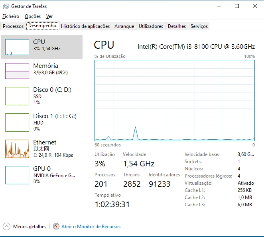Viewport: 264px width, 237px height.
Task: Switch to the Processos tab
Action: pyautogui.click(x=13, y=26)
